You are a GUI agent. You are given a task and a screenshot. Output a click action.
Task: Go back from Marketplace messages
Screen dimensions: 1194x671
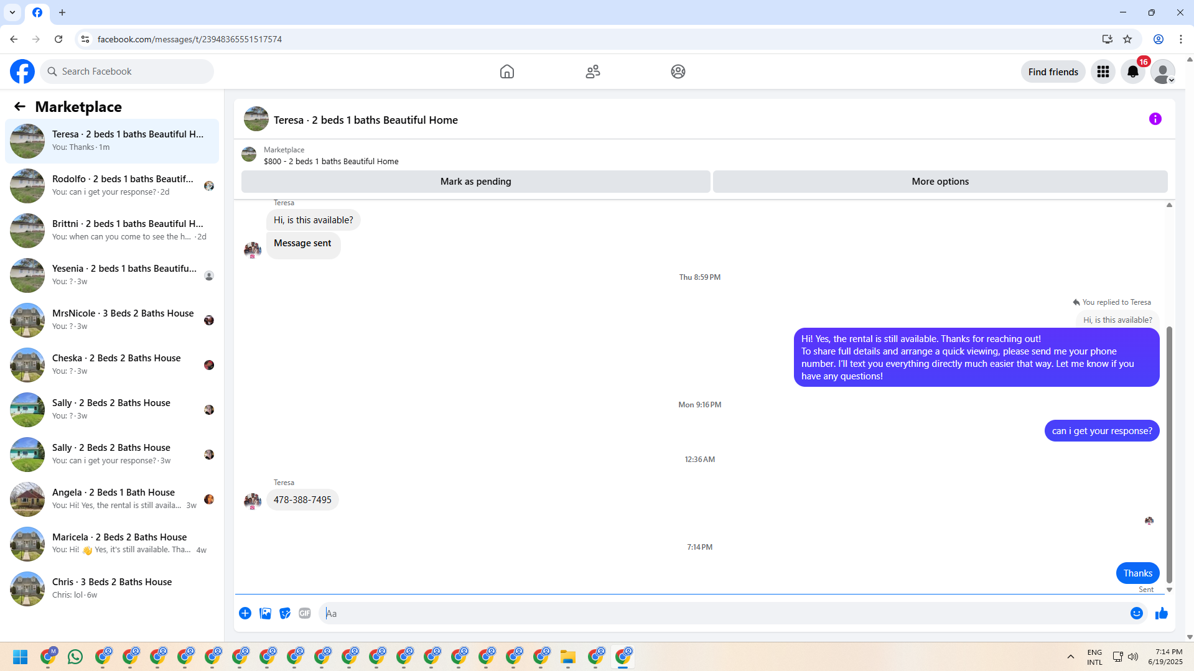click(20, 107)
